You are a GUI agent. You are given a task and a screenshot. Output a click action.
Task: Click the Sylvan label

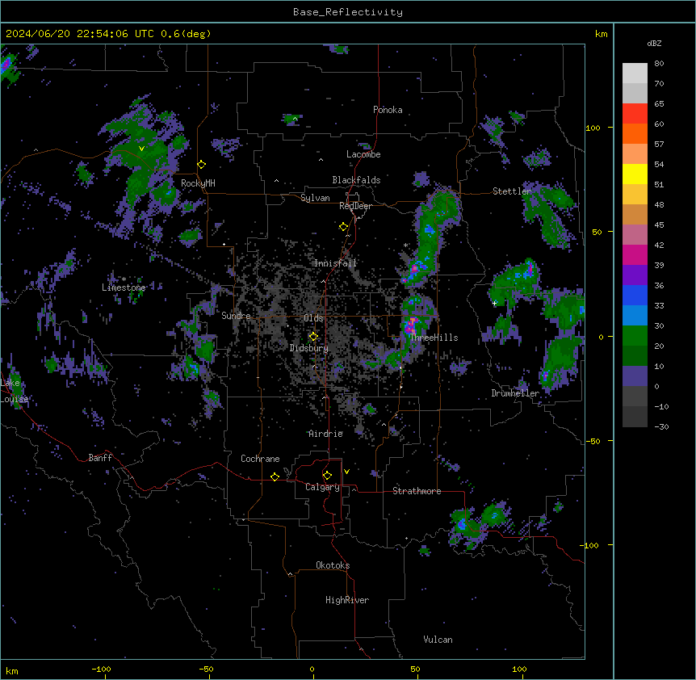[x=315, y=198]
